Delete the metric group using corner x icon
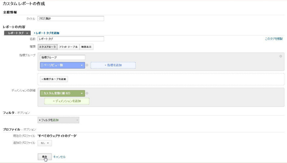This screenshot has height=163, width=287. coord(281,56)
